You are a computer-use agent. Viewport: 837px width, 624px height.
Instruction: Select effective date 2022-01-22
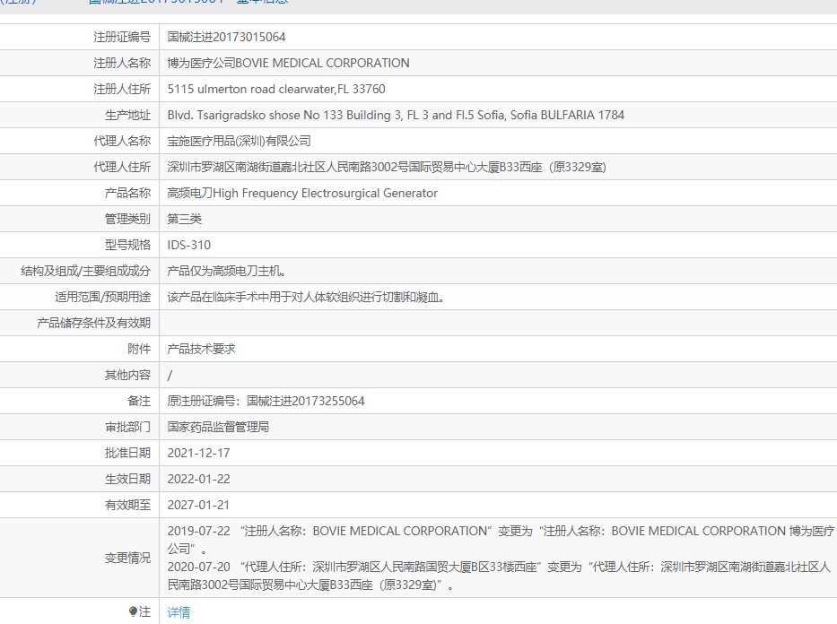coord(198,480)
